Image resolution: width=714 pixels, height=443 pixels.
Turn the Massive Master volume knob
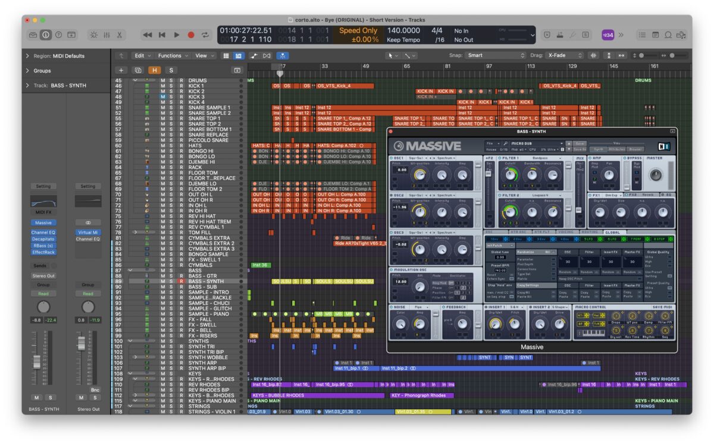click(x=655, y=175)
